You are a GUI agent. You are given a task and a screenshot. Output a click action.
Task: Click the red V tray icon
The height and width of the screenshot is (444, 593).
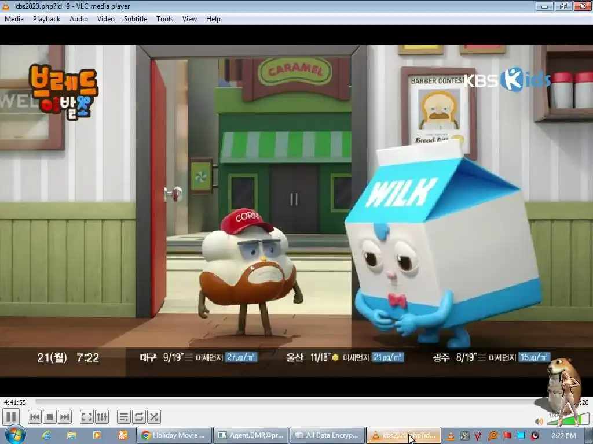pyautogui.click(x=478, y=436)
